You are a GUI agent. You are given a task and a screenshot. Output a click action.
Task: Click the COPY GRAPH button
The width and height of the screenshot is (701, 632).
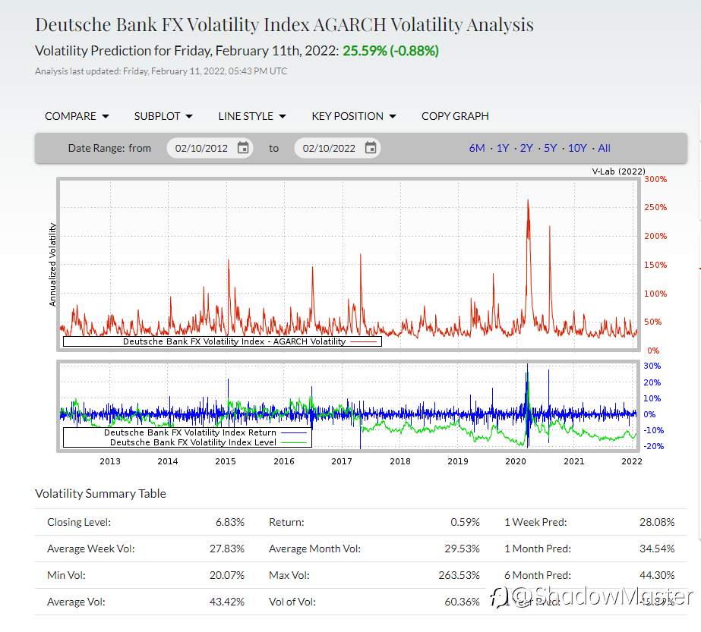(455, 116)
